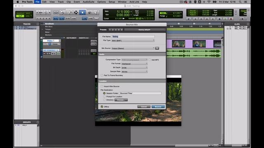Select the Selector tool in the toolbar

76,12
